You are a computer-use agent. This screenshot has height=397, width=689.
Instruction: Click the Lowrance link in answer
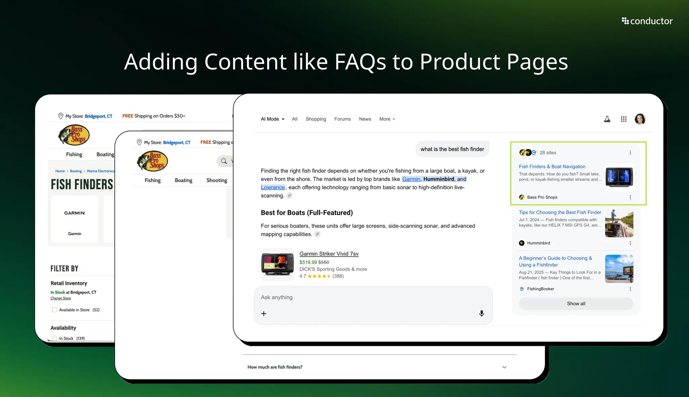click(x=273, y=187)
